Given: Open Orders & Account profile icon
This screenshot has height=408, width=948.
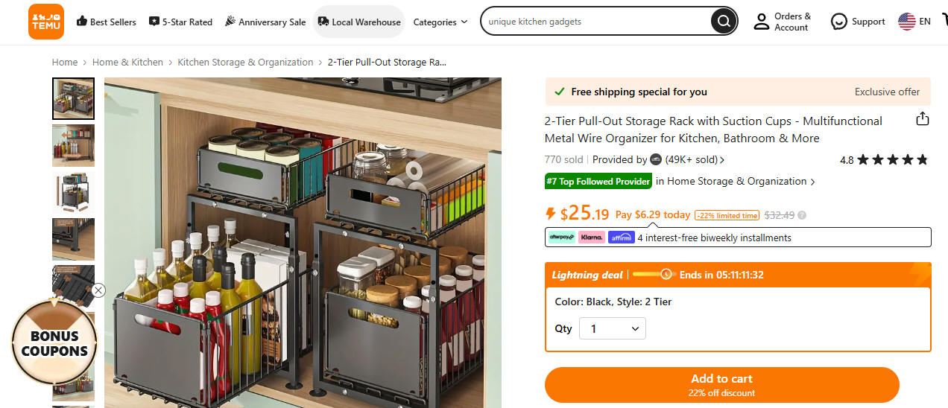Looking at the screenshot, I should [x=761, y=22].
